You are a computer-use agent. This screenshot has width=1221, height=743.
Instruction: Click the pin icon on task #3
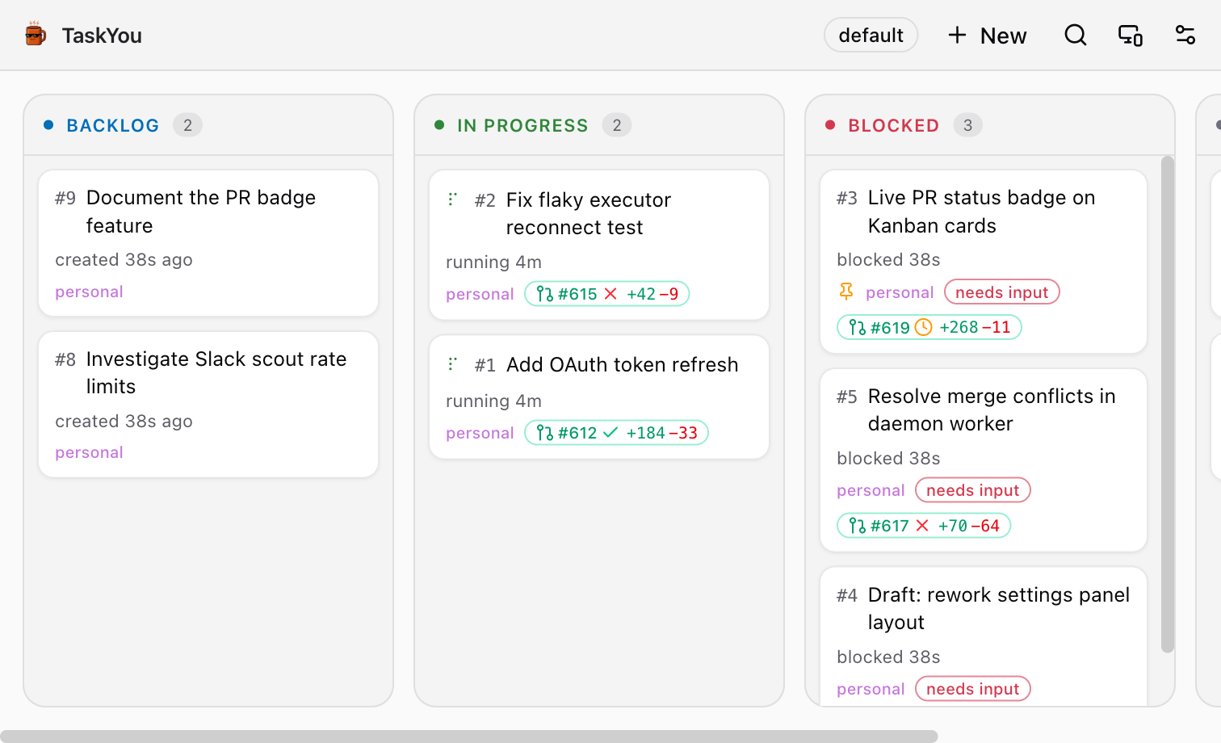pos(846,292)
